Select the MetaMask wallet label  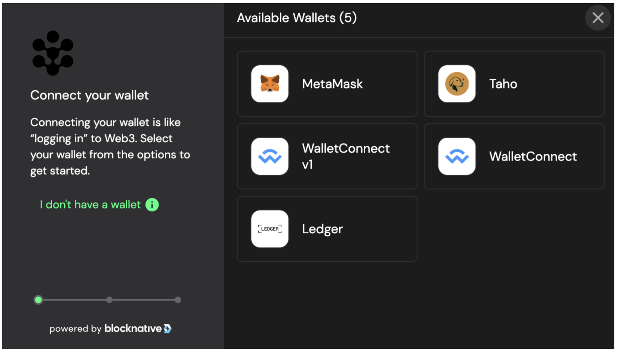point(332,84)
